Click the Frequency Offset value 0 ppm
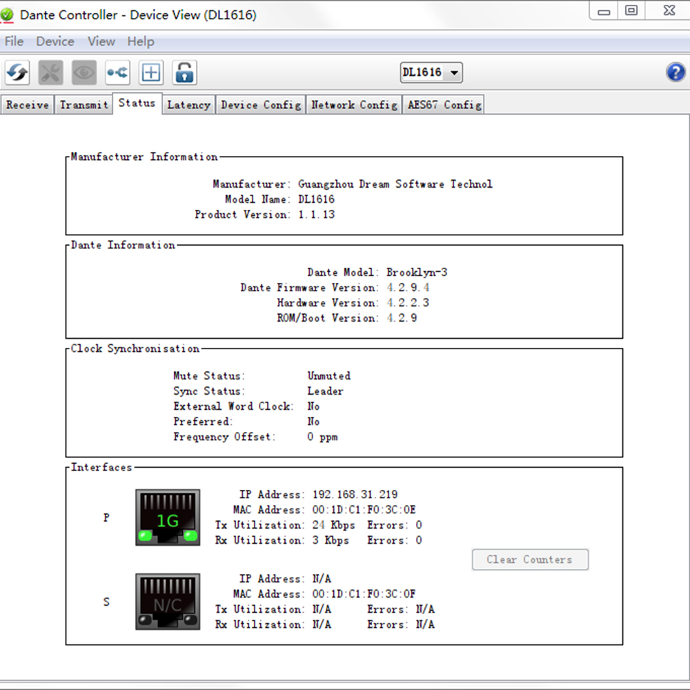The image size is (690, 690). pyautogui.click(x=322, y=437)
